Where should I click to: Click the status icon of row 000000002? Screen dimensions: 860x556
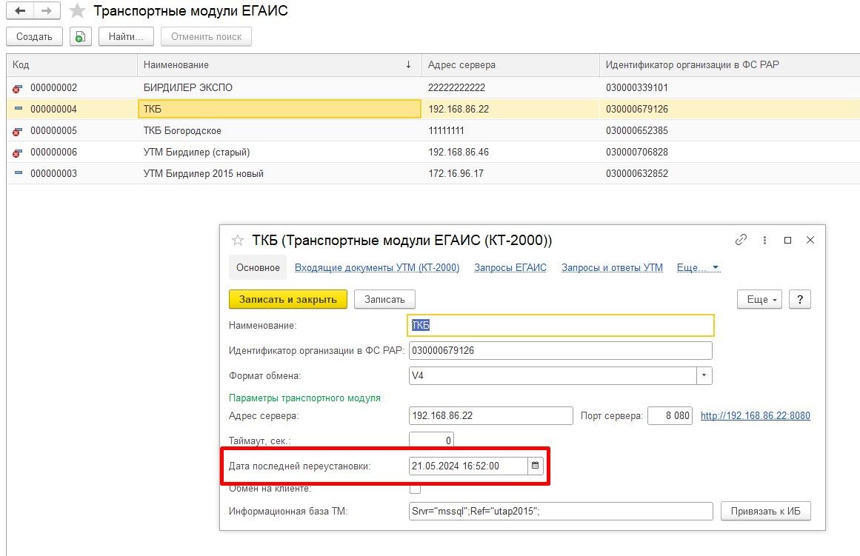point(18,88)
